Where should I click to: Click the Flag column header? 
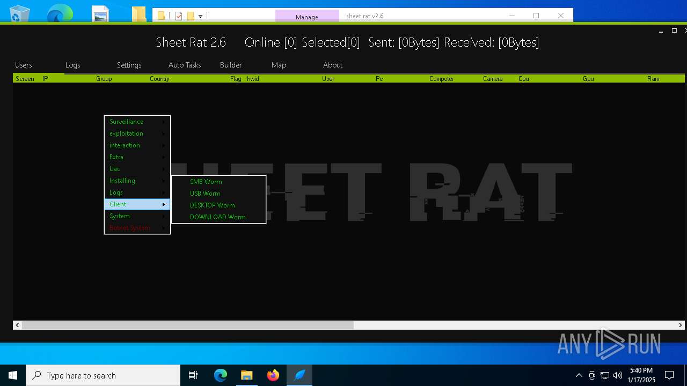pyautogui.click(x=236, y=79)
